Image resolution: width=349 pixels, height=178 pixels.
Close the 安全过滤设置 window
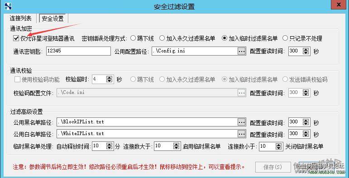tap(338, 5)
